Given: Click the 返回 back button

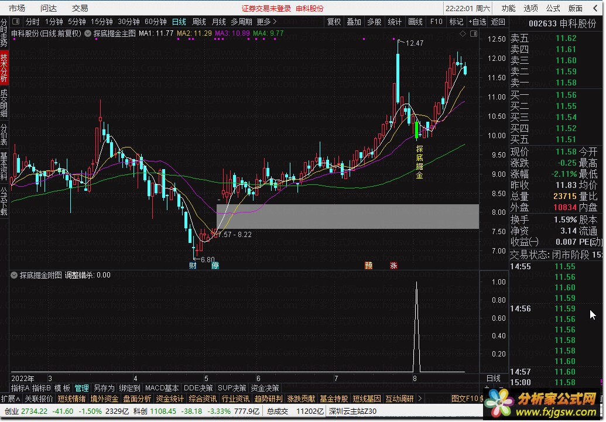Looking at the screenshot, I should coord(498,22).
